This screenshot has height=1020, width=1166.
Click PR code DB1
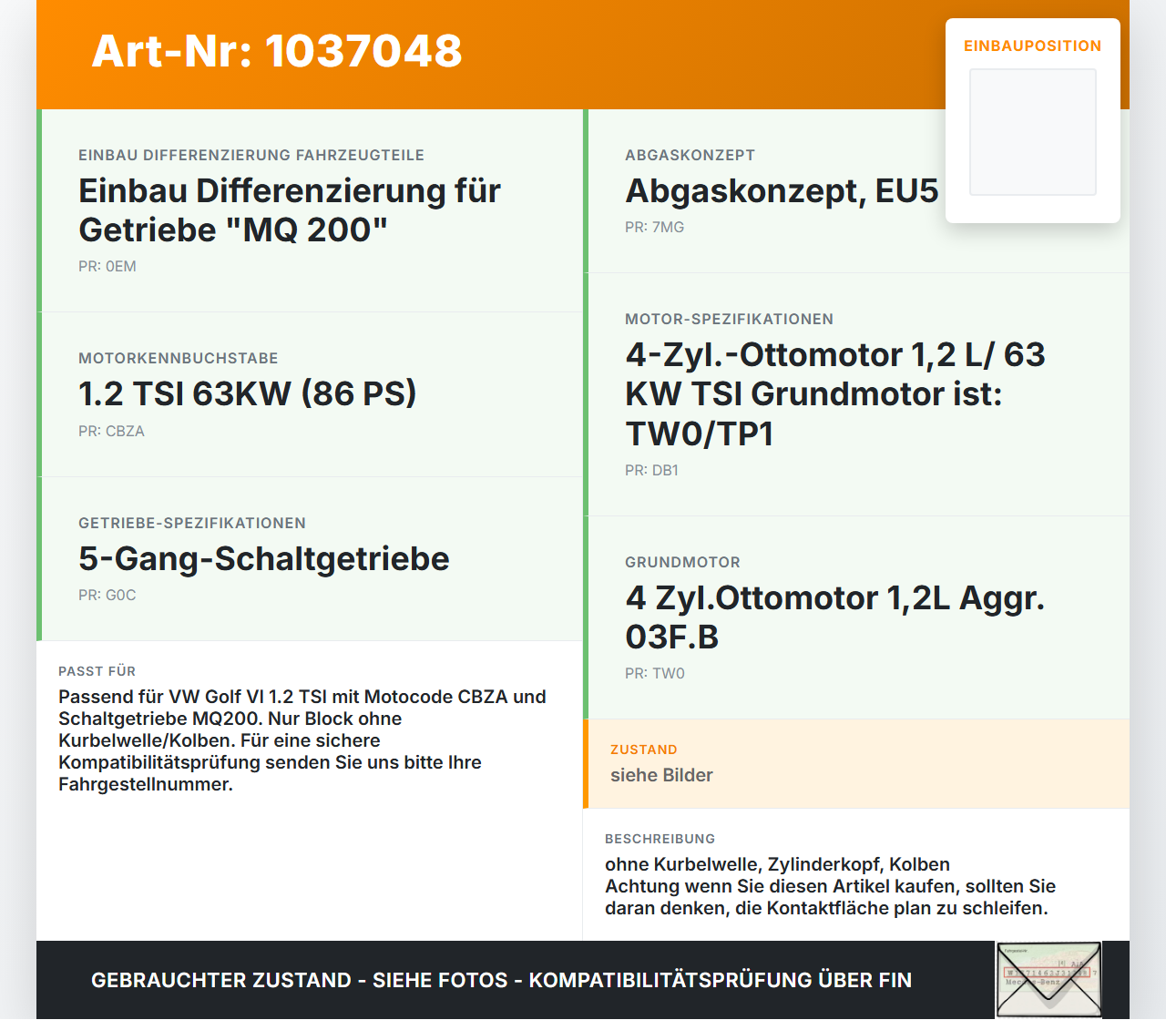pyautogui.click(x=651, y=471)
